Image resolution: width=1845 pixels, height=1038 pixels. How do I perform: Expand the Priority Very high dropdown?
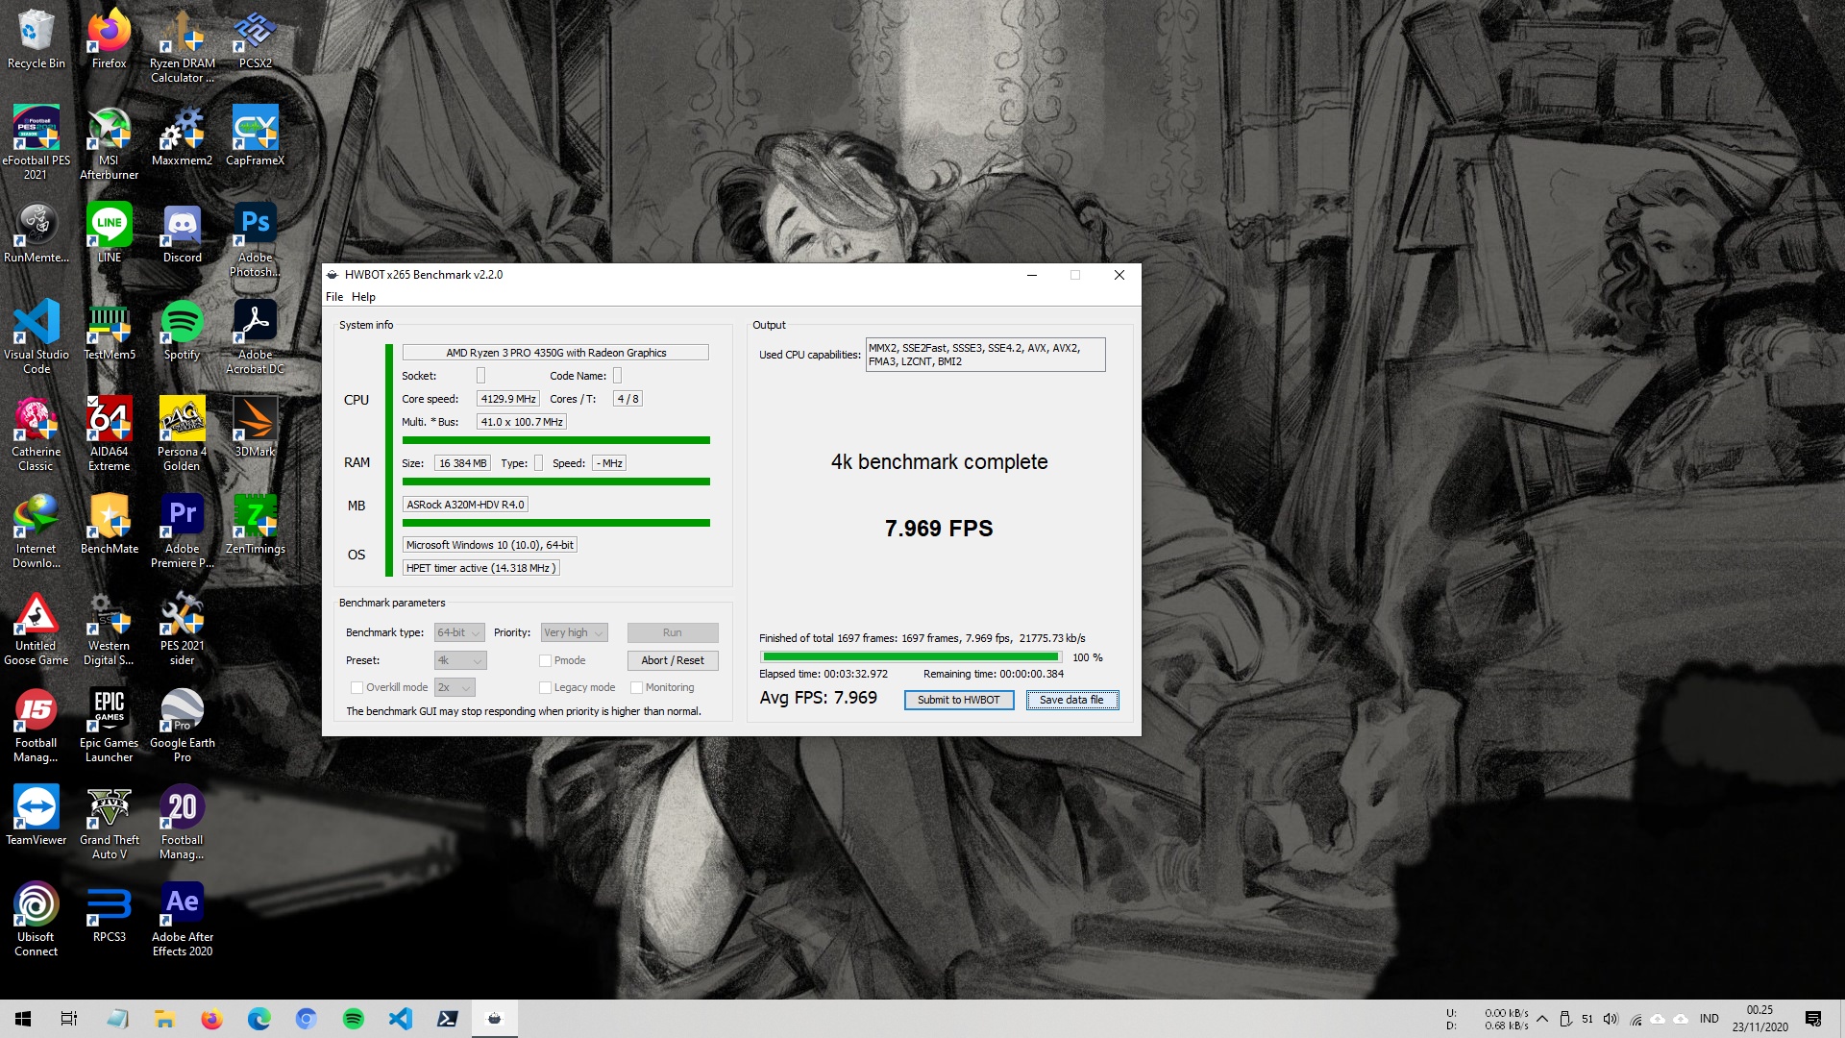tap(574, 633)
